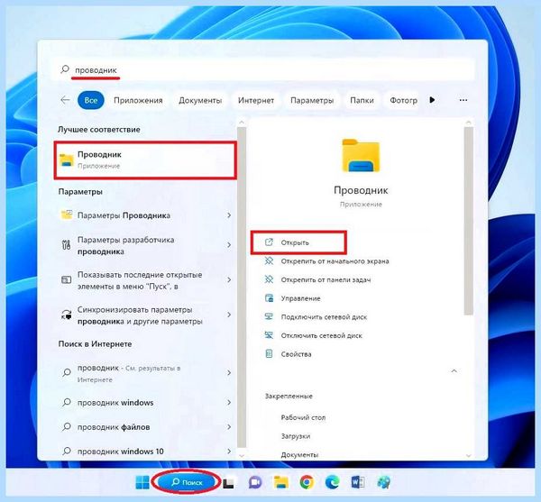The width and height of the screenshot is (541, 502).
Task: Launch the Chat app from taskbar
Action: 255,482
